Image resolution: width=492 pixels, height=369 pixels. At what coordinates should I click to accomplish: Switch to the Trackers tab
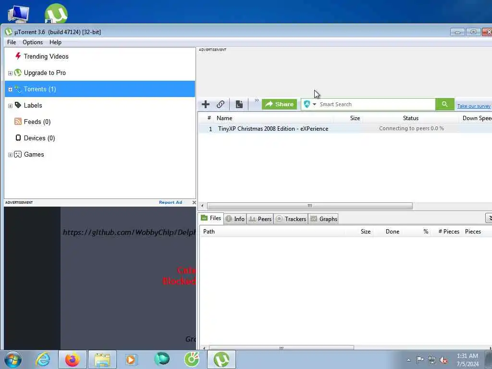pyautogui.click(x=291, y=219)
